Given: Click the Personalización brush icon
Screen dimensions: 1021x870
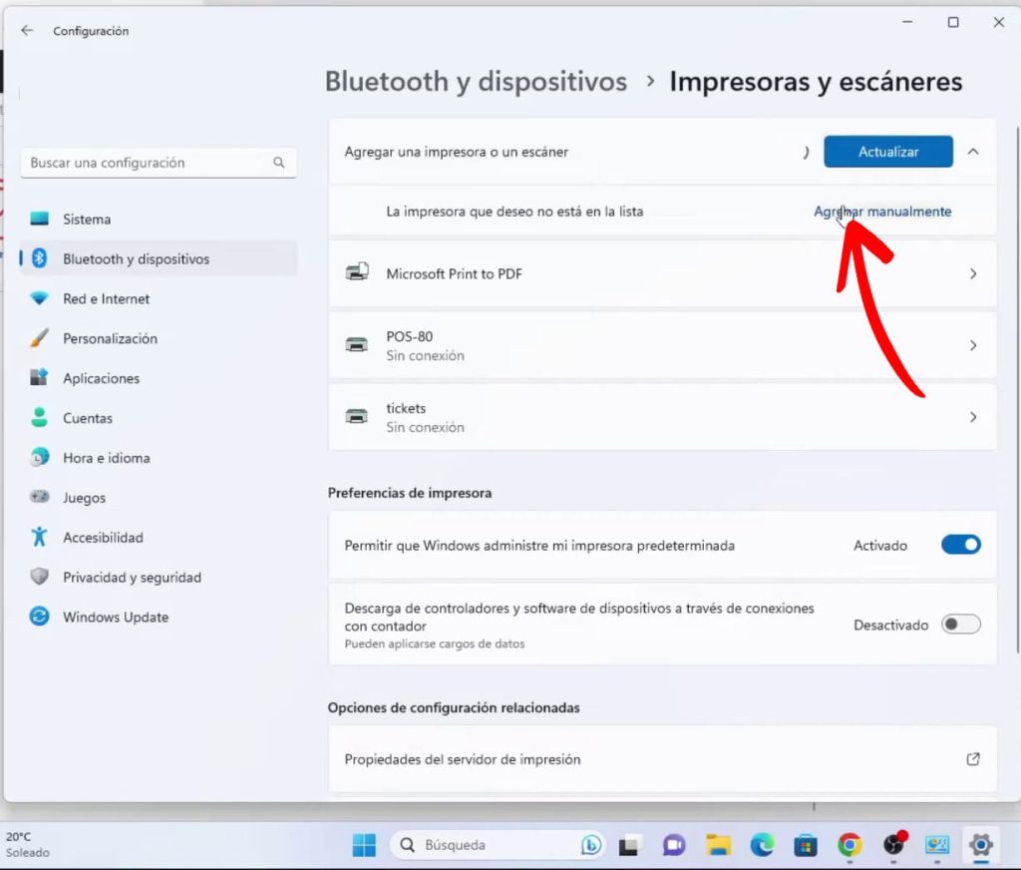Looking at the screenshot, I should 39,337.
